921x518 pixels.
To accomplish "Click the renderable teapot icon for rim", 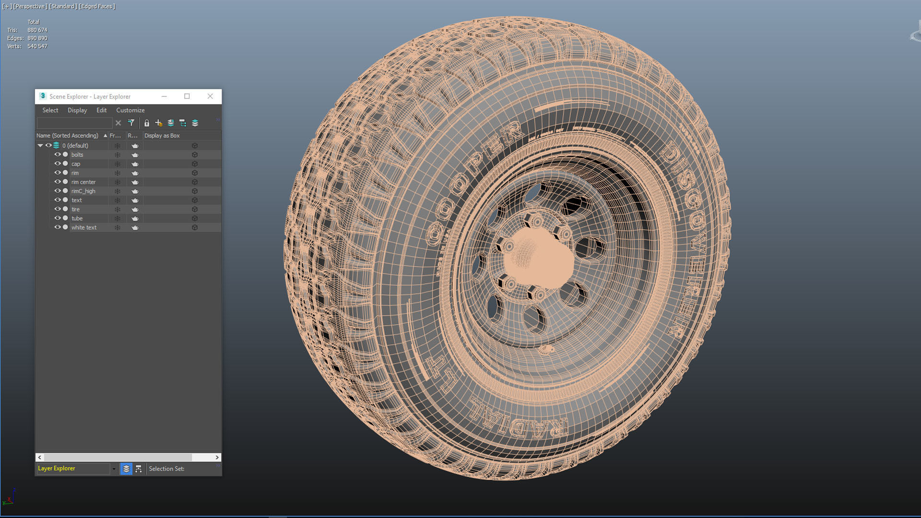I will click(135, 173).
